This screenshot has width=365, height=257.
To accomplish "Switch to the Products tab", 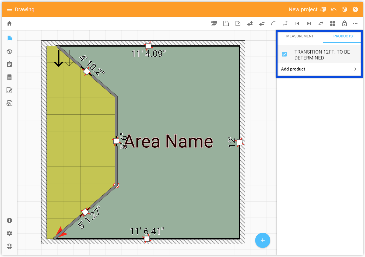I will point(343,36).
